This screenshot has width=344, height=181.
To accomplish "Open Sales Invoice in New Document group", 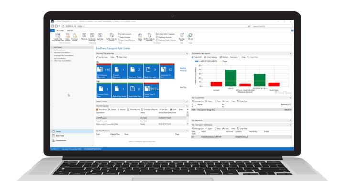I will tap(68, 37).
